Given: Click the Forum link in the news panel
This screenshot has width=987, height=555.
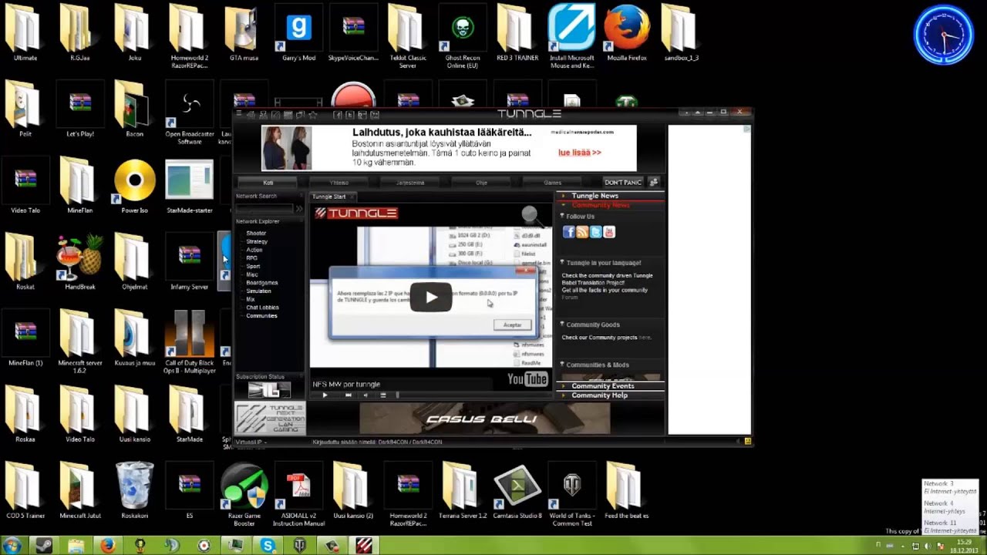Looking at the screenshot, I should (569, 298).
